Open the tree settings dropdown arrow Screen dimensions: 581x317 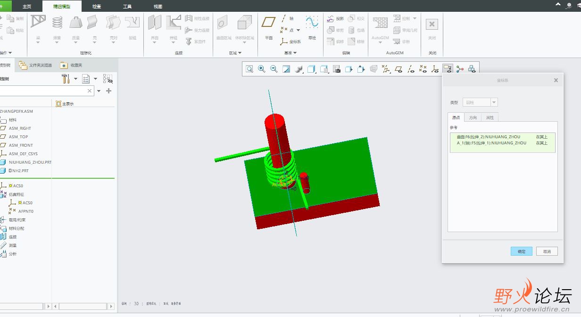(x=75, y=79)
